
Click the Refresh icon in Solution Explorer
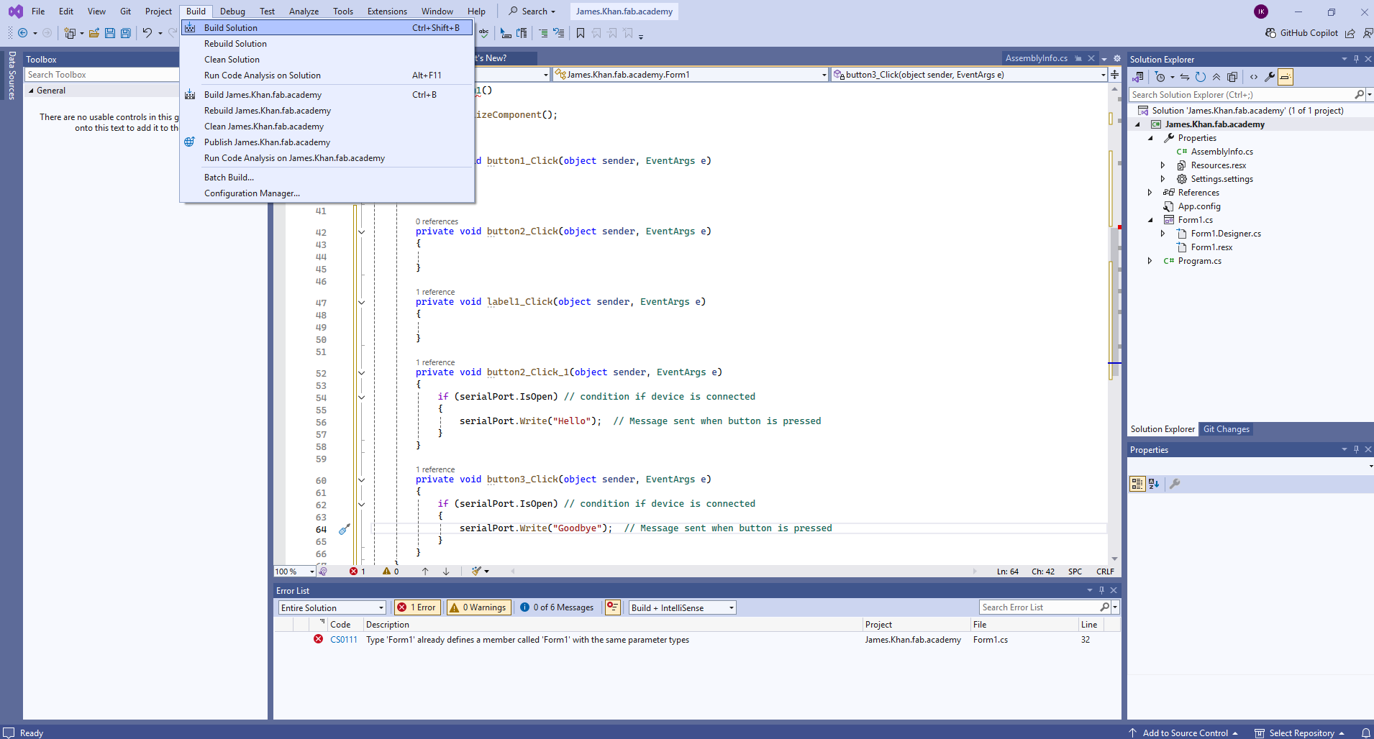click(x=1200, y=77)
